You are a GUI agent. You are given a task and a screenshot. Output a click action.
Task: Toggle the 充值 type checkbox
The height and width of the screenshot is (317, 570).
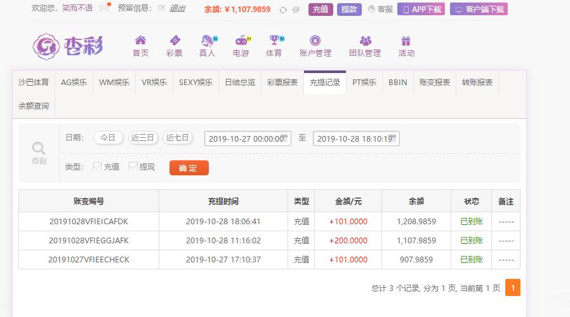(97, 166)
